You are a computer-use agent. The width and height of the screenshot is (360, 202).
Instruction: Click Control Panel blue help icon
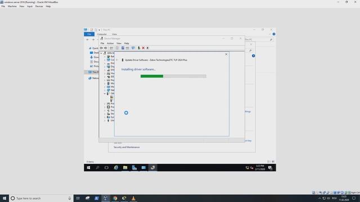[x=253, y=56]
